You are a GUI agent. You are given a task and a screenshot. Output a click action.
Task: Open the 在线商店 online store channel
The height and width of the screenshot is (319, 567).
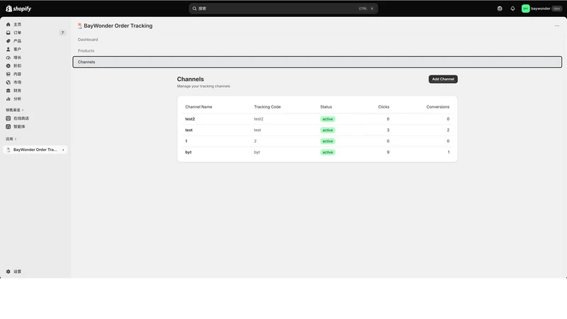[x=21, y=118]
